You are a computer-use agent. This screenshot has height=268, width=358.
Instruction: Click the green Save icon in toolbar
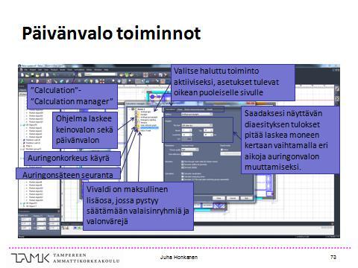tap(32, 75)
